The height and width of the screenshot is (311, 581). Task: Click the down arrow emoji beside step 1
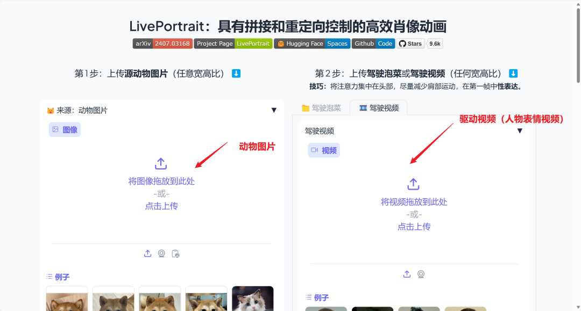pos(236,74)
